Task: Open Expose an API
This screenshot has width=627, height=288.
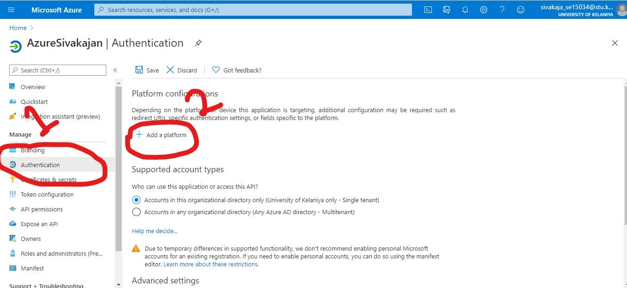Action: (x=39, y=224)
